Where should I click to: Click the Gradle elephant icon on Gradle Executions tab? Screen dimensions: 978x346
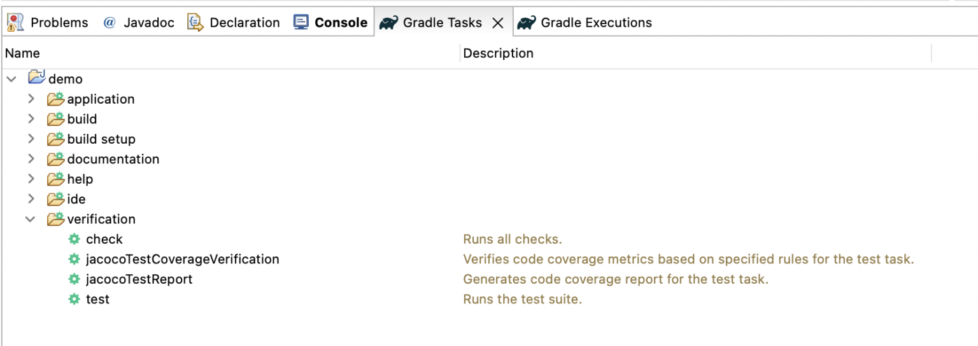(526, 23)
